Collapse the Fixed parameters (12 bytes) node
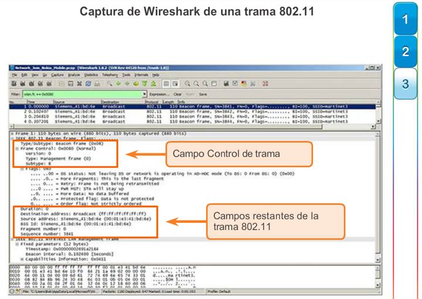This screenshot has height=299, width=422. pos(17,244)
